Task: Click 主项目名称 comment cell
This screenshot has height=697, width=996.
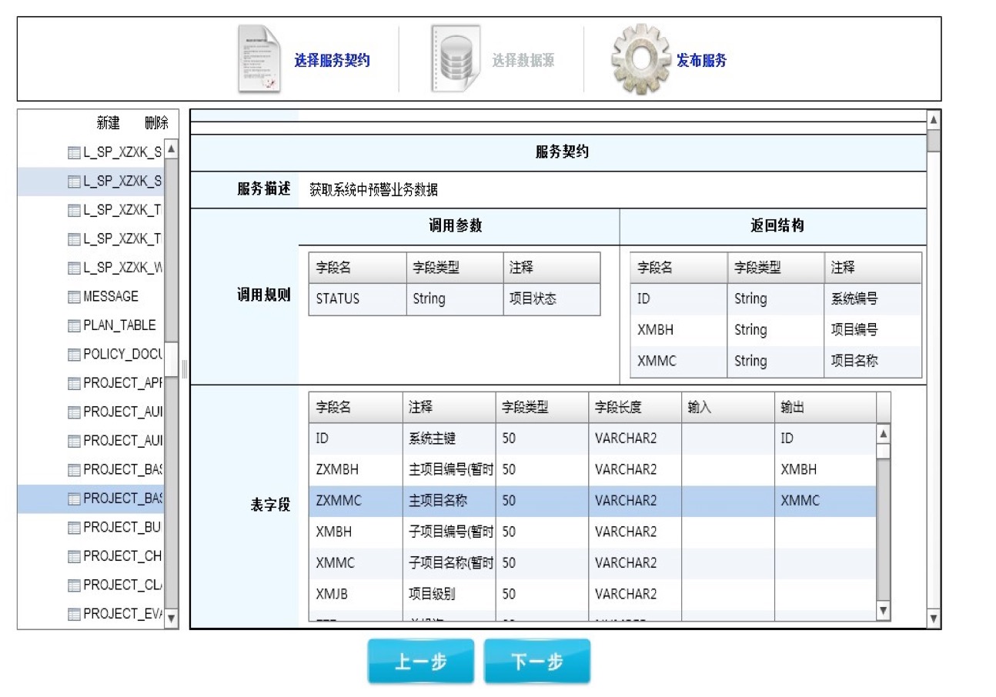Action: 449,501
